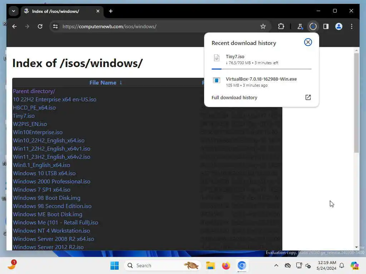This screenshot has height=274, width=366.
Task: Open VirtualBox-7.0.18-162988-Win.exe download entry
Action: pos(261,82)
